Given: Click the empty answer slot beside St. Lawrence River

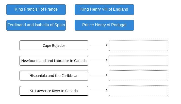Looking at the screenshot, I should [139, 91].
